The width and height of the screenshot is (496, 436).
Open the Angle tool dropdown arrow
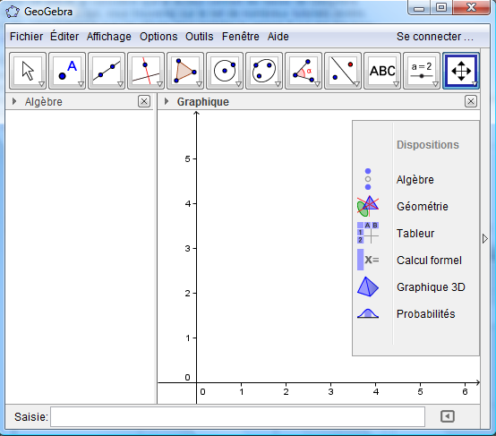[x=317, y=84]
